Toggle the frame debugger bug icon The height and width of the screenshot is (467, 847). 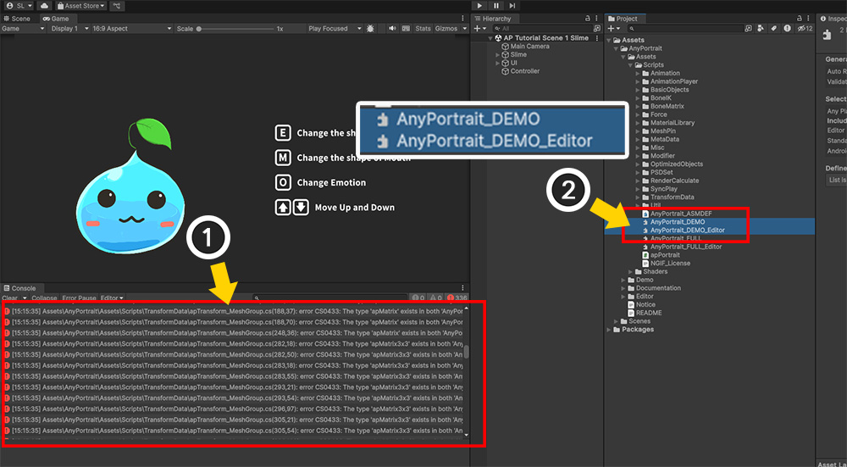370,29
